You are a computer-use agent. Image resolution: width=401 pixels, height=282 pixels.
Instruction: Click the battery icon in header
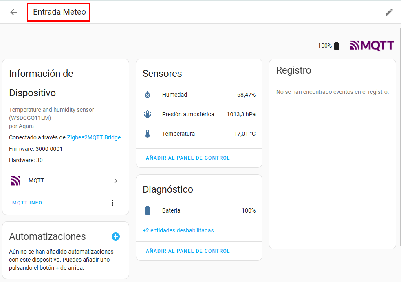click(337, 46)
